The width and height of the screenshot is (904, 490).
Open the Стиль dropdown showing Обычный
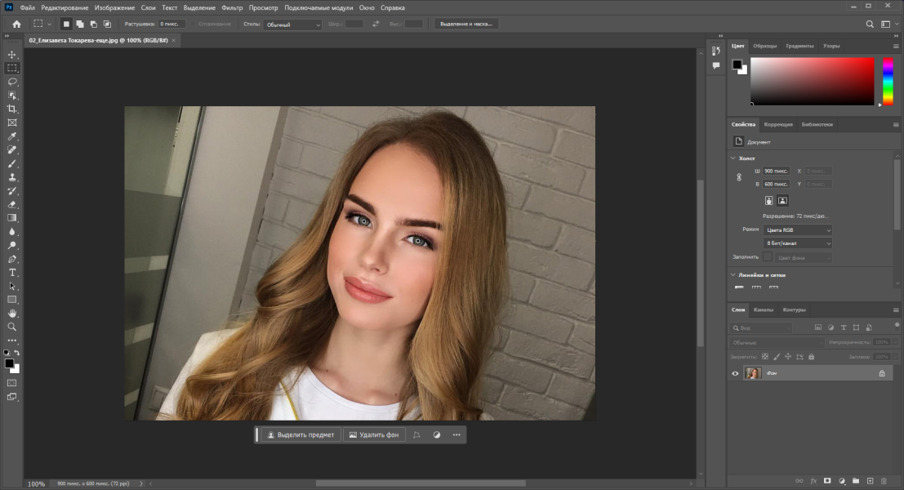click(293, 24)
